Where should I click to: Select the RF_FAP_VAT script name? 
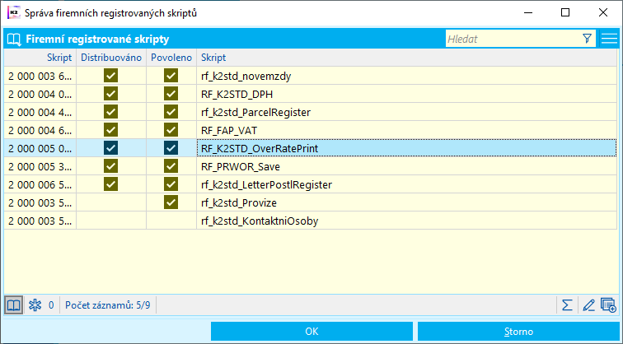point(229,130)
